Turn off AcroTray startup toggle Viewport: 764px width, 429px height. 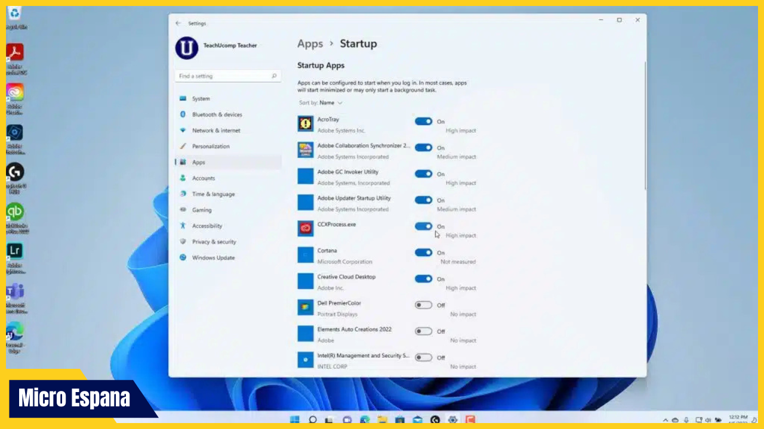click(x=423, y=122)
